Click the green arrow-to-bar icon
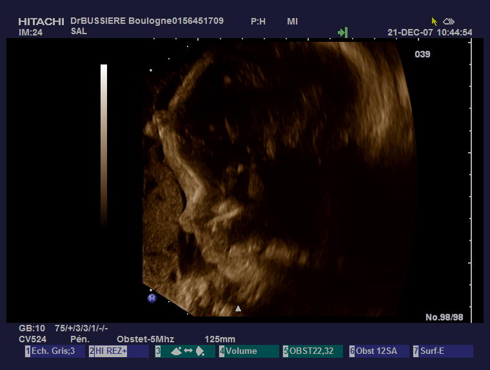This screenshot has width=490, height=370. pyautogui.click(x=342, y=32)
